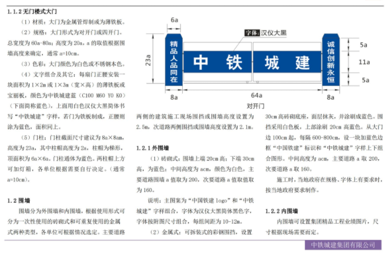Click the '中 铁' blue gate panel

[x=218, y=62]
